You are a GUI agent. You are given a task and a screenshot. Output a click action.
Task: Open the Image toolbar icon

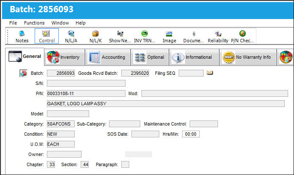[169, 36]
